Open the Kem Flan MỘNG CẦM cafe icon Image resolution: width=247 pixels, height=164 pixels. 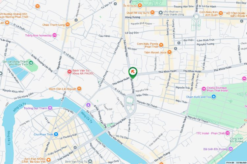[x=49, y=160]
